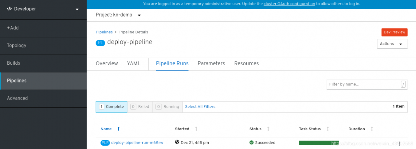Toggle the Complete filter
The width and height of the screenshot is (416, 149).
[x=111, y=107]
